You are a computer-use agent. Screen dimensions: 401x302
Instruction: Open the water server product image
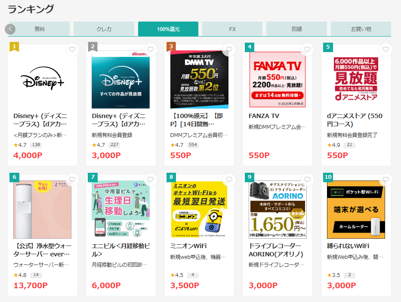coord(43,209)
